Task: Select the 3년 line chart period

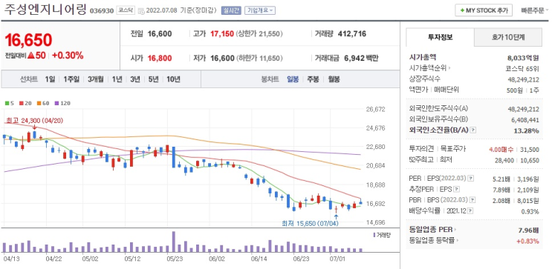Action: (134, 79)
